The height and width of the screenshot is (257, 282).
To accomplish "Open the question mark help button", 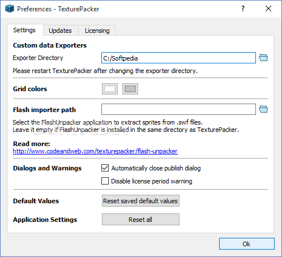I will click(243, 8).
